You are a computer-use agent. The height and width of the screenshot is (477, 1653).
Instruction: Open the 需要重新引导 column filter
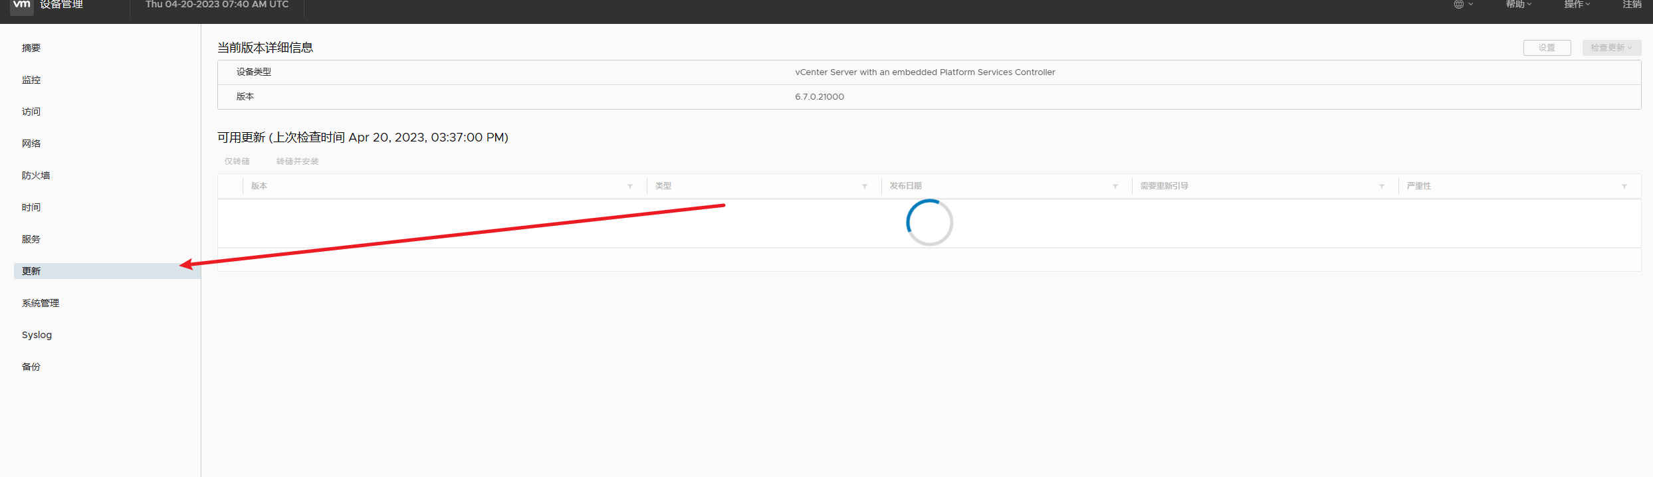click(x=1381, y=187)
